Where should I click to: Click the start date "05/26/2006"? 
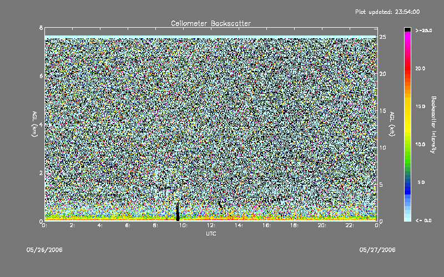tap(44, 250)
